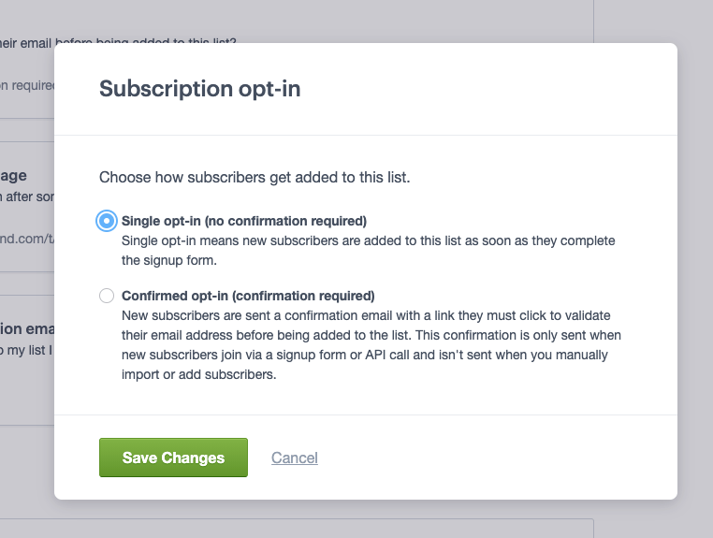
Task: Click the dimmed backdrop above the dialog's right side
Action: coord(636,21)
